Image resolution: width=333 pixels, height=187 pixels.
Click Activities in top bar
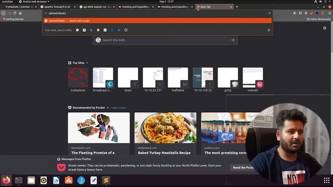tap(7, 2)
